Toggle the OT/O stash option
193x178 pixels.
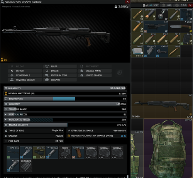pyautogui.click(x=181, y=5)
